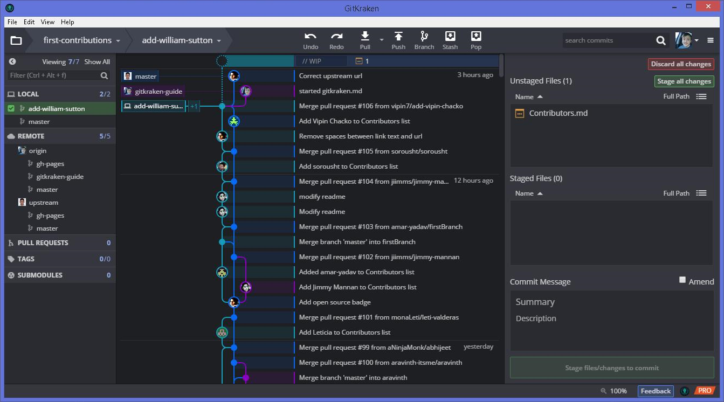Click the Feedback button
724x402 pixels.
(x=656, y=391)
